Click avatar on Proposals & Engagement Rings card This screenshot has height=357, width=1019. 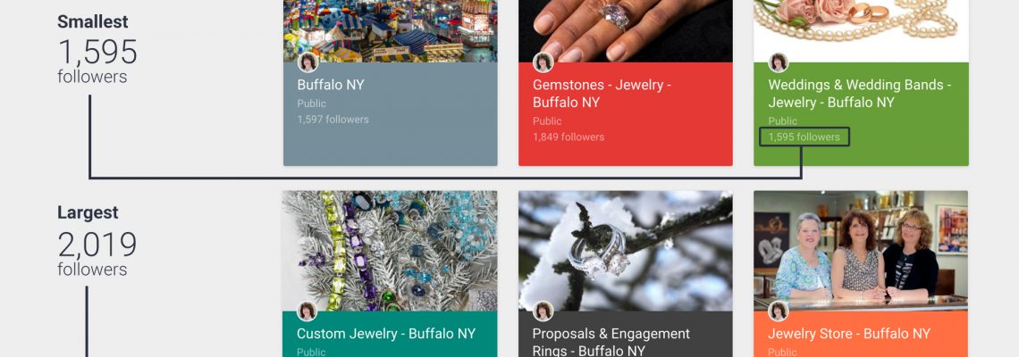point(543,311)
